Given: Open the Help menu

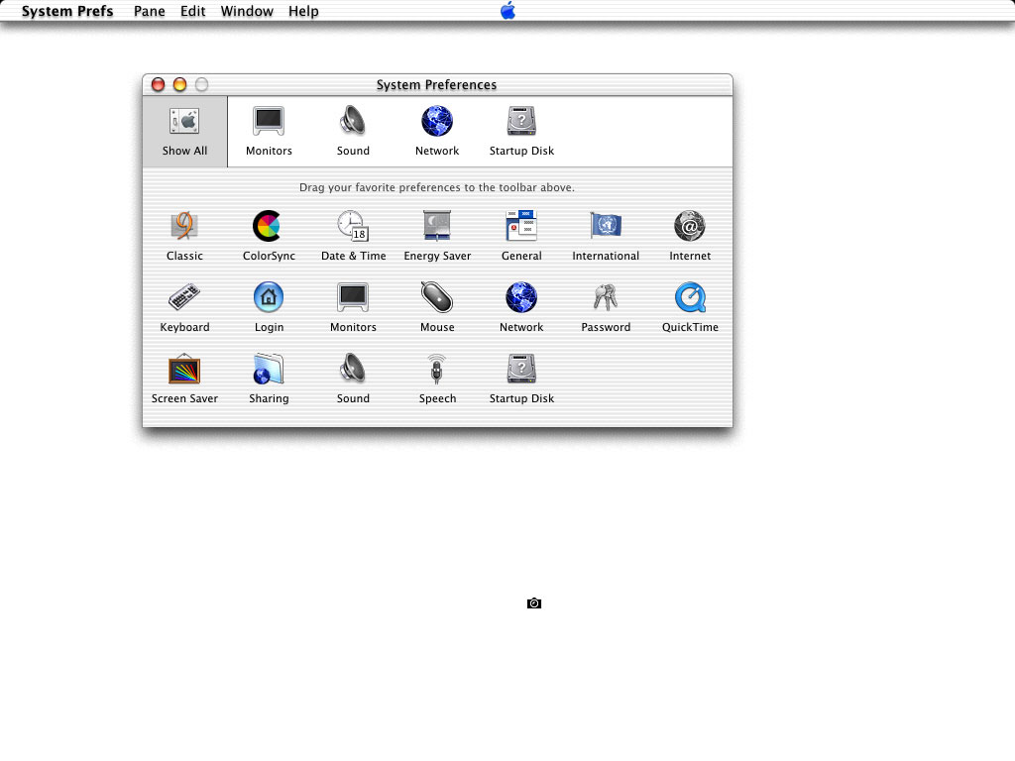Looking at the screenshot, I should (x=303, y=11).
